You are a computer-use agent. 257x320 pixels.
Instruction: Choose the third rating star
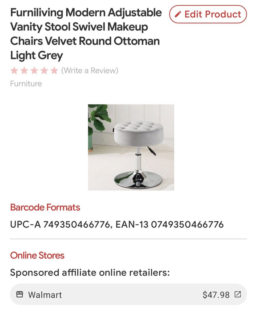[x=34, y=71]
